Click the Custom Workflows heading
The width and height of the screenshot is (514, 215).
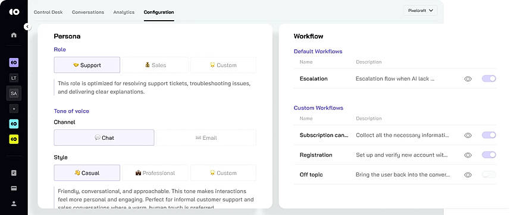point(318,108)
